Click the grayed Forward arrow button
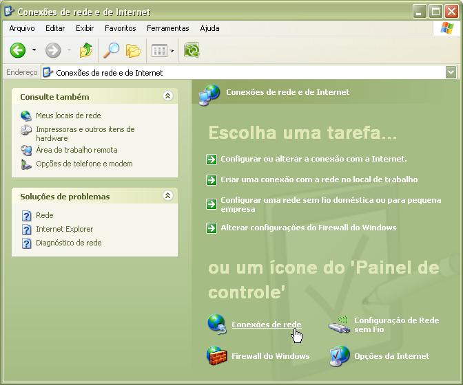This screenshot has height=385, width=463. pyautogui.click(x=53, y=50)
